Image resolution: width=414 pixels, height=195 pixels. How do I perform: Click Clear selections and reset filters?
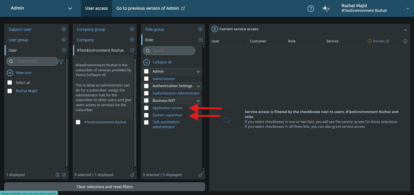coord(105,187)
